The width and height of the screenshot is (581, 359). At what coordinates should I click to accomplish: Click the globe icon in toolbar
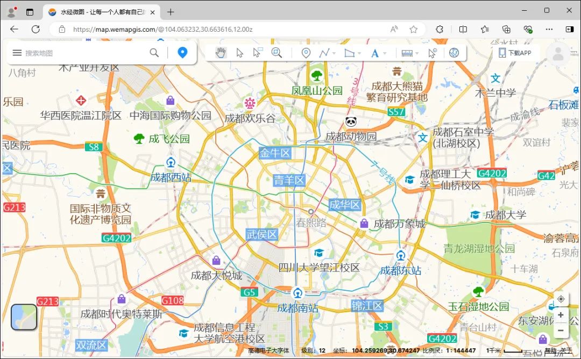[454, 53]
